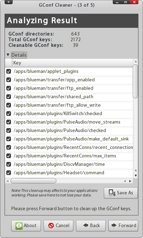Image resolution: width=143 pixels, height=238 pixels.
Task: Toggle KillSwitch/checked key checkbox
Action: click(9, 113)
